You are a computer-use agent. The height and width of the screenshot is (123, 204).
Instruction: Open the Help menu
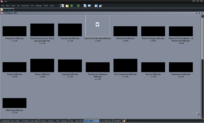(52, 6)
